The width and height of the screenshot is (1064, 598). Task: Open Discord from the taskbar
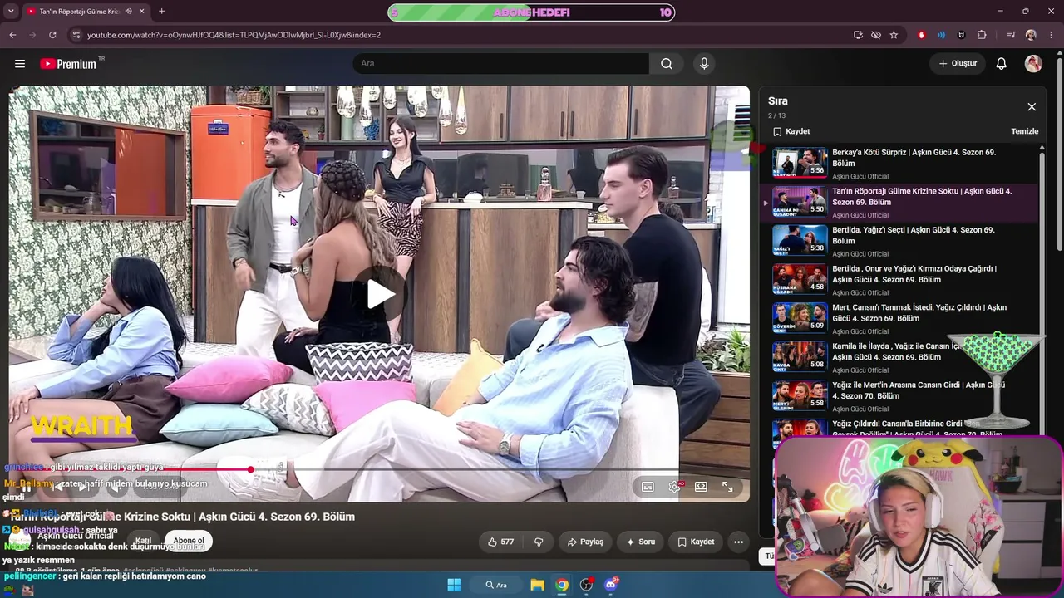pyautogui.click(x=612, y=585)
